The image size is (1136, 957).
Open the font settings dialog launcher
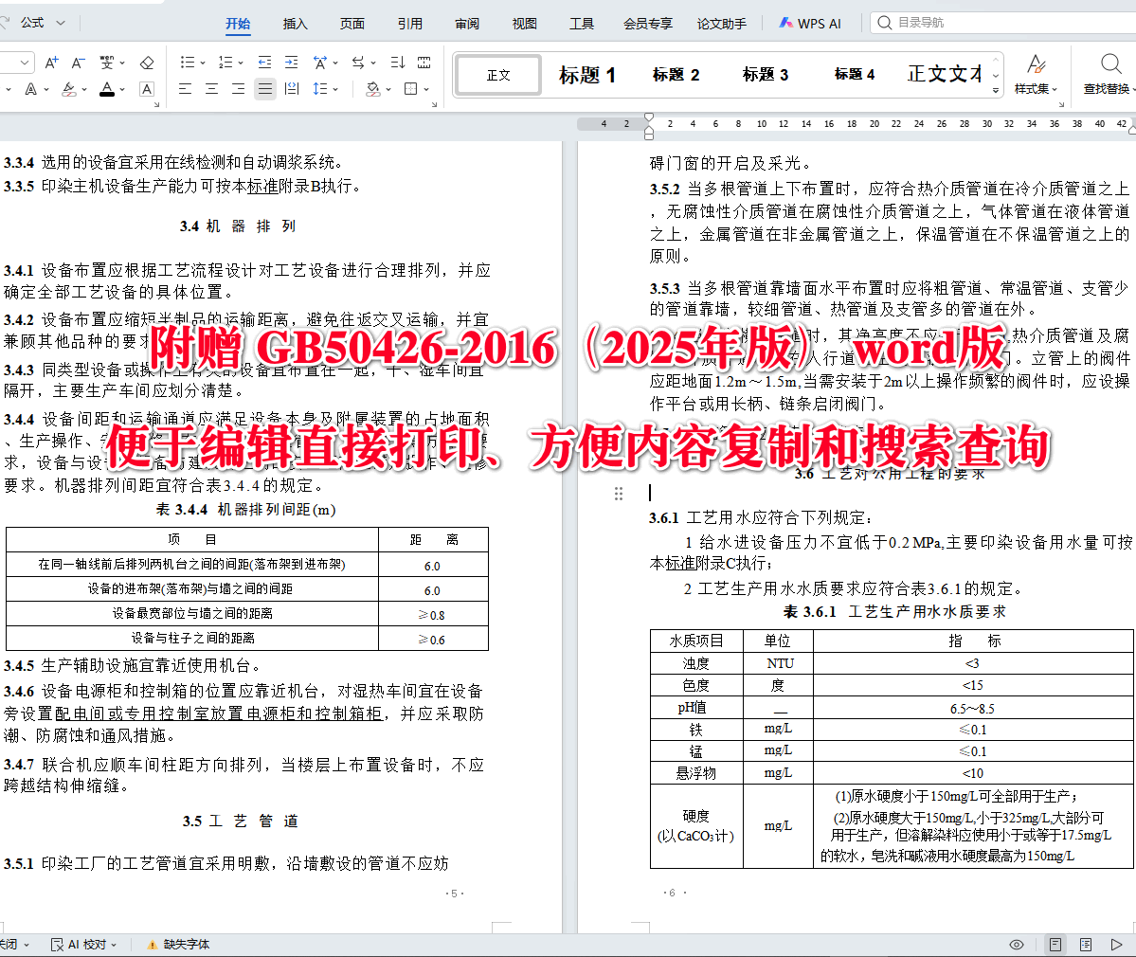(x=156, y=105)
